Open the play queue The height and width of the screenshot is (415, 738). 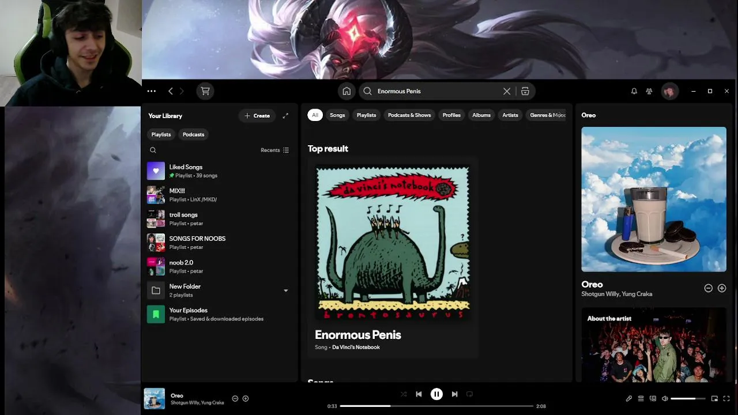[x=641, y=398]
